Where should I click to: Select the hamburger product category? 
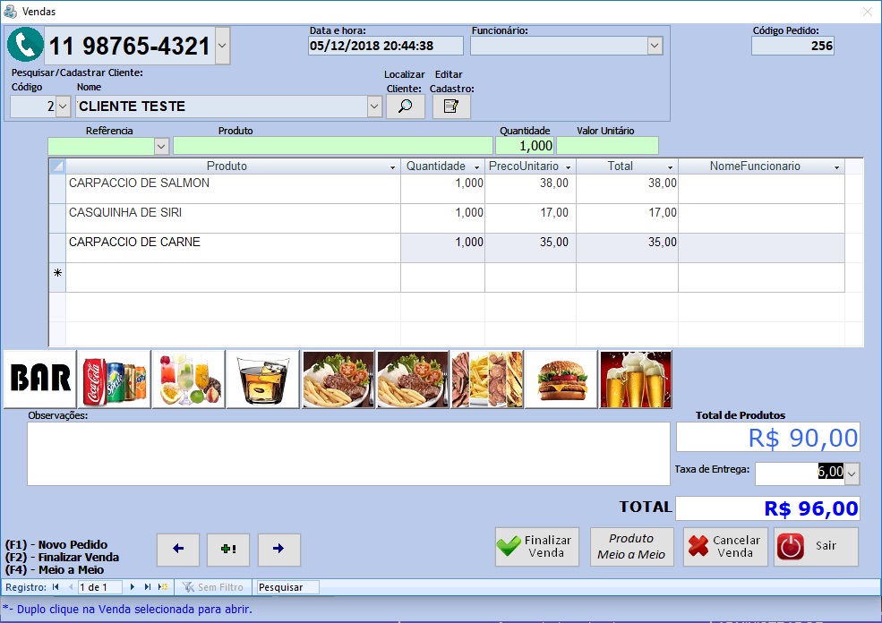pyautogui.click(x=561, y=379)
